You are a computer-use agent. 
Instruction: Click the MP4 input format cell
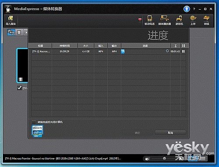click(101, 51)
